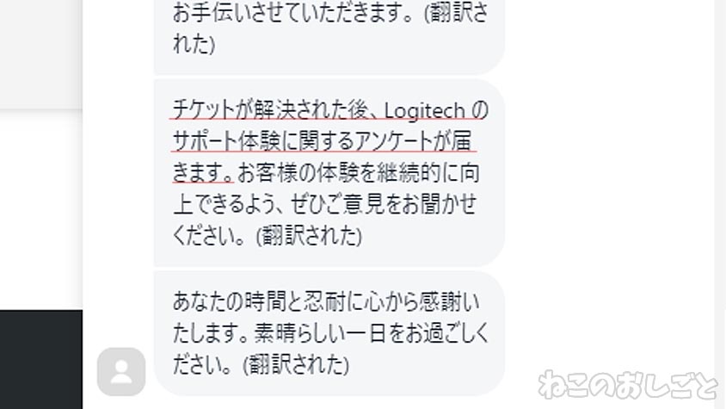Screen dimensions: 726x409
Task: Click the text 素晴らしい一日をお過ごしく
Action: pos(372,333)
